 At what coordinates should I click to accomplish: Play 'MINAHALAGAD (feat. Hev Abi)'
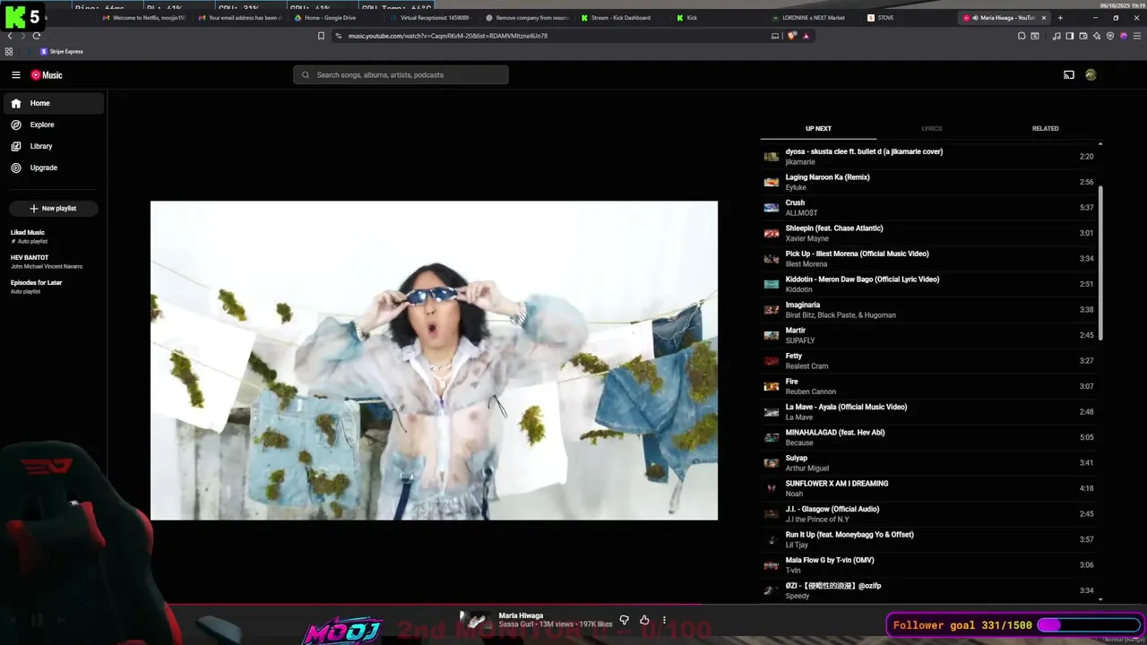(x=928, y=437)
